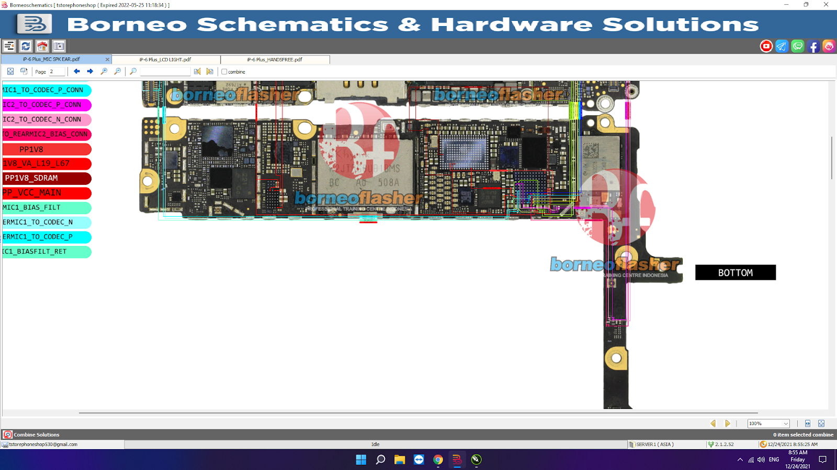The image size is (837, 470).
Task: Open the 100% zoom level dropdown
Action: [x=768, y=424]
